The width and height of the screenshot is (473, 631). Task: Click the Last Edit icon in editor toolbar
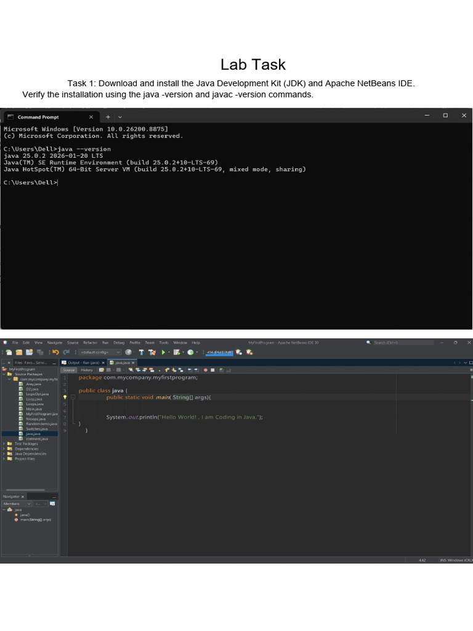coord(102,370)
